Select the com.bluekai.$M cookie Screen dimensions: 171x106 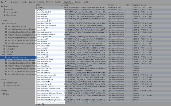(x=43, y=28)
